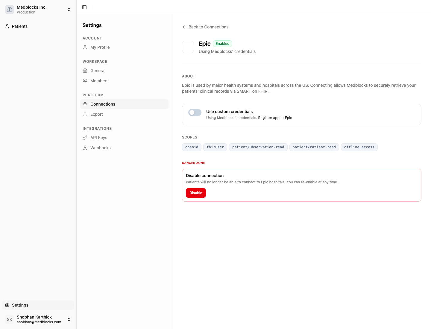Click the Webhooks icon
The width and height of the screenshot is (431, 329).
(x=85, y=148)
